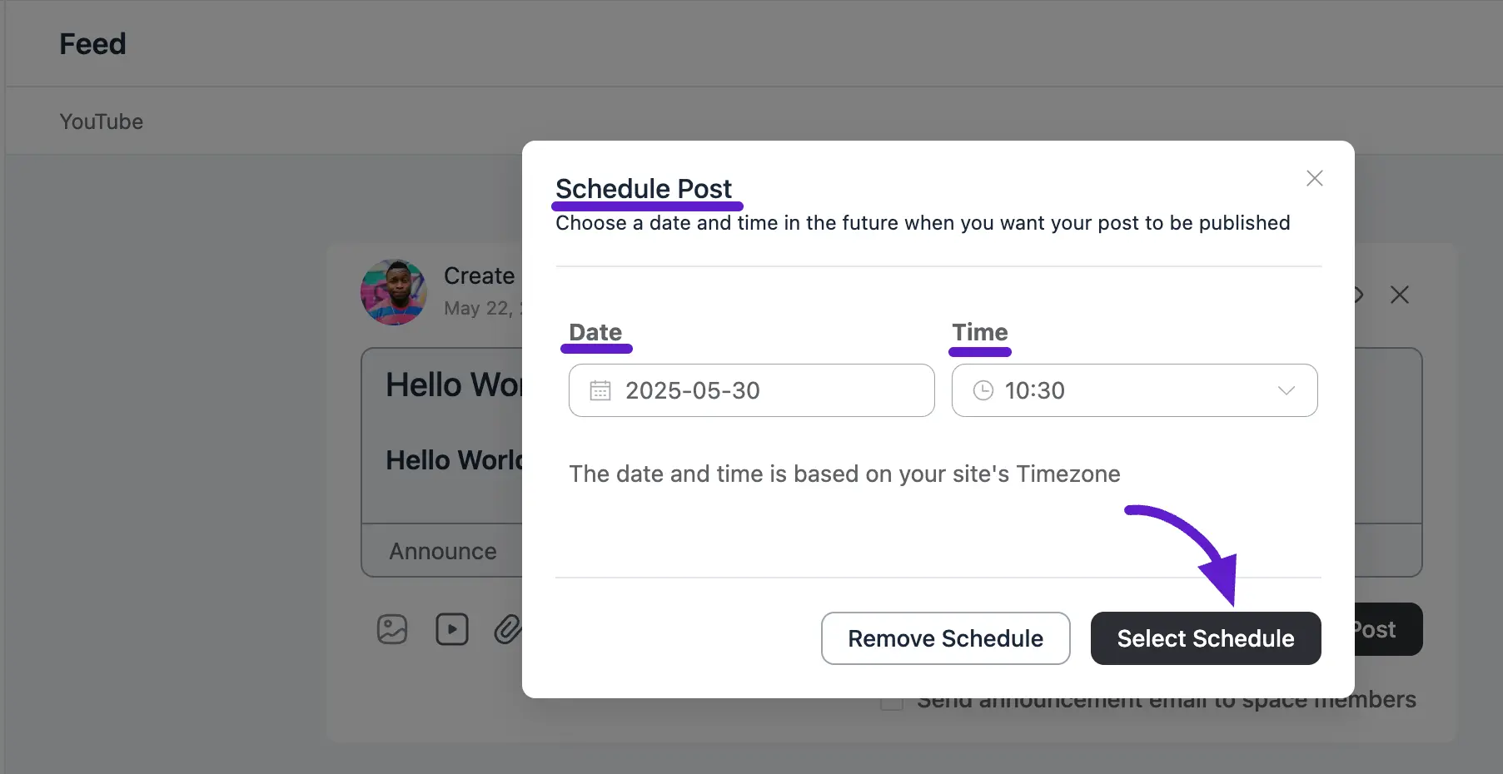The width and height of the screenshot is (1503, 774).
Task: Click the user avatar photo
Action: [x=394, y=292]
